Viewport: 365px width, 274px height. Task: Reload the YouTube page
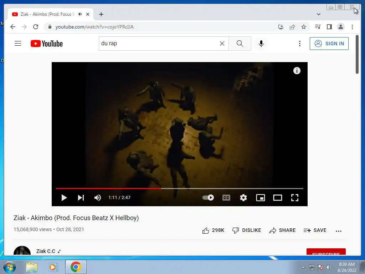36,27
